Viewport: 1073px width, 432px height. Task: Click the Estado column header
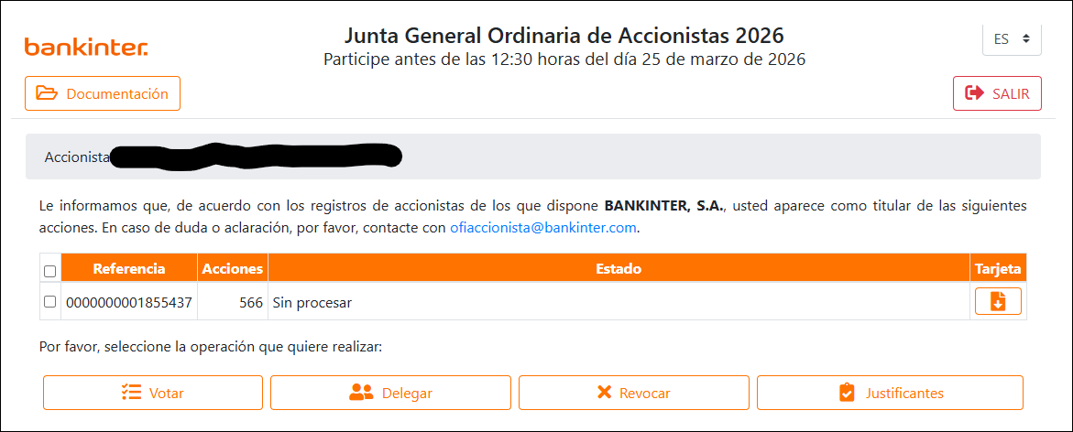619,269
